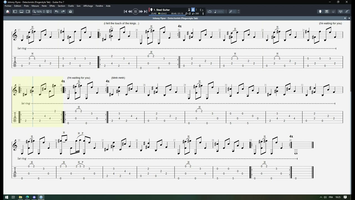Open the tuning fork icon
This screenshot has height=200, width=355.
tap(230, 11)
